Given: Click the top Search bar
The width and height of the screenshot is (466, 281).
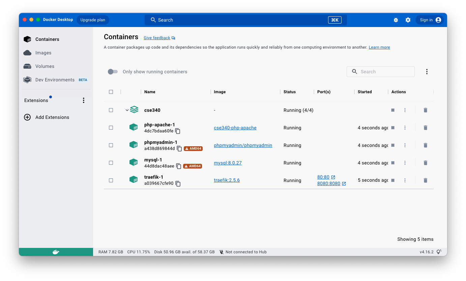Looking at the screenshot, I should pos(246,20).
